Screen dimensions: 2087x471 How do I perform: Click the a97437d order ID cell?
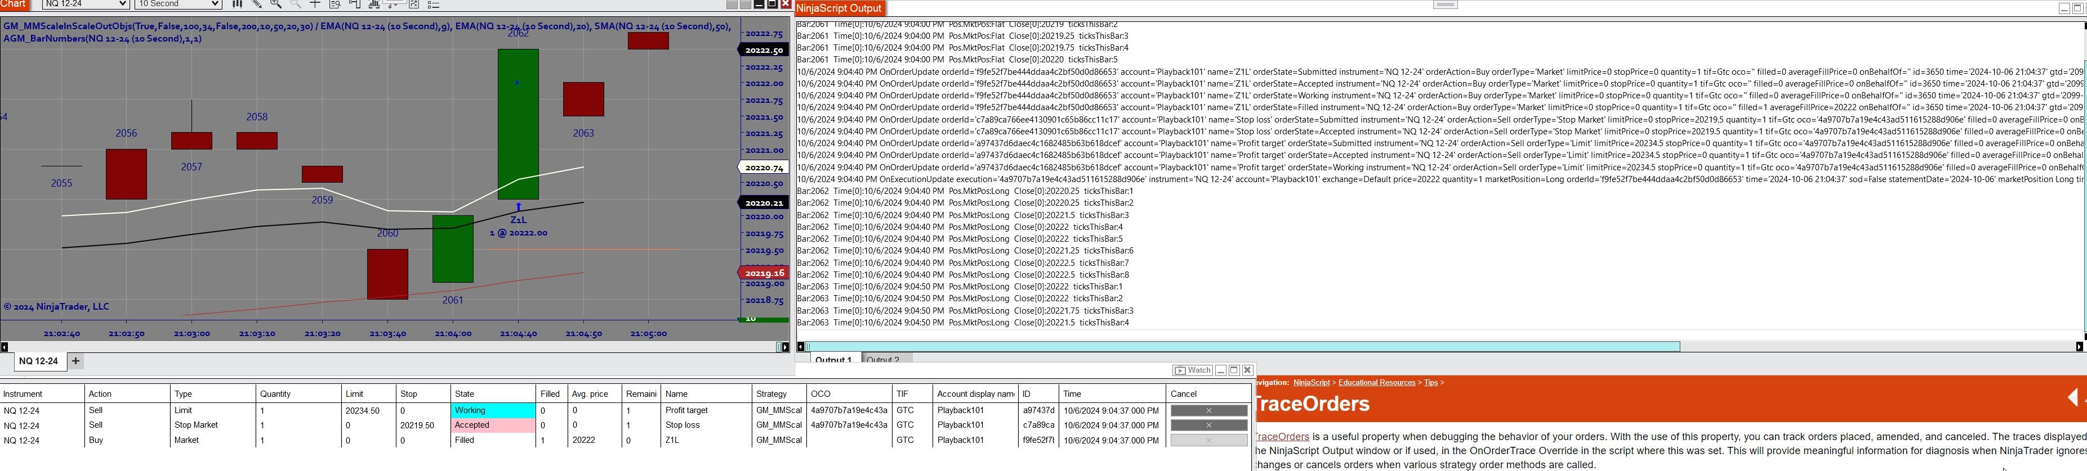coord(1038,410)
